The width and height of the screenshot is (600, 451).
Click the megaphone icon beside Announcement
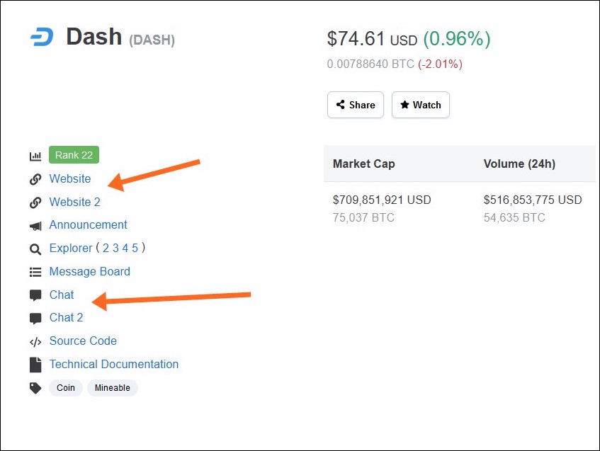pos(35,226)
